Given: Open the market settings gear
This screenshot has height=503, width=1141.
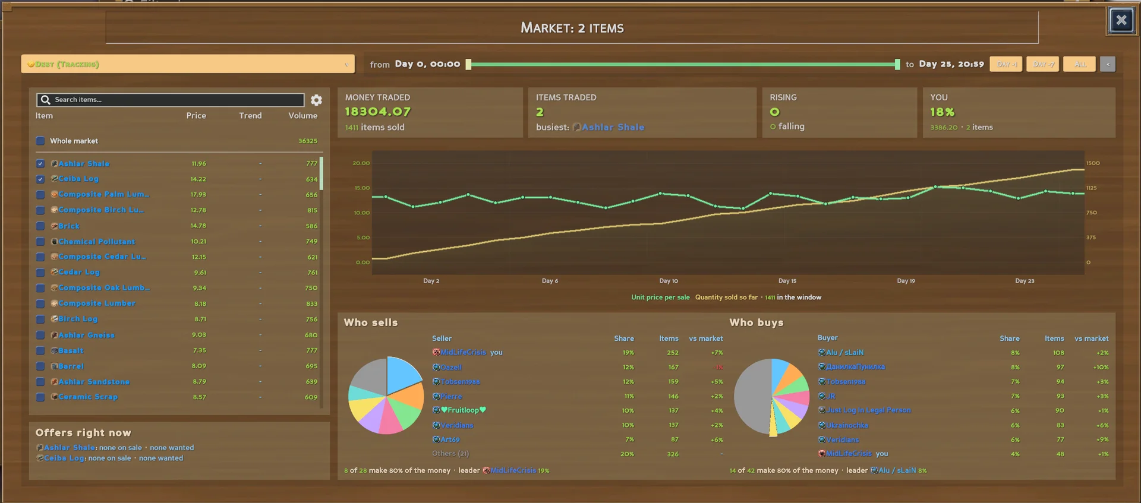Looking at the screenshot, I should pyautogui.click(x=316, y=100).
